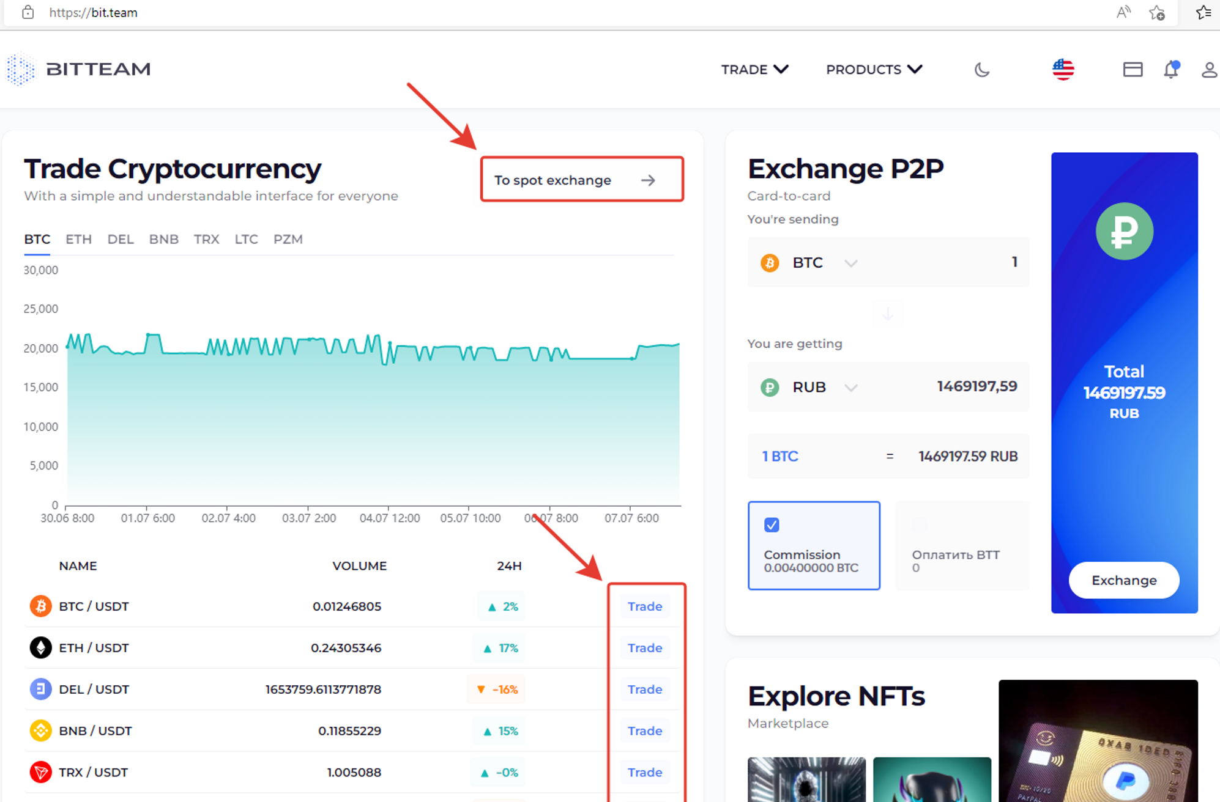This screenshot has width=1220, height=802.
Task: Click To spot exchange button
Action: (582, 180)
